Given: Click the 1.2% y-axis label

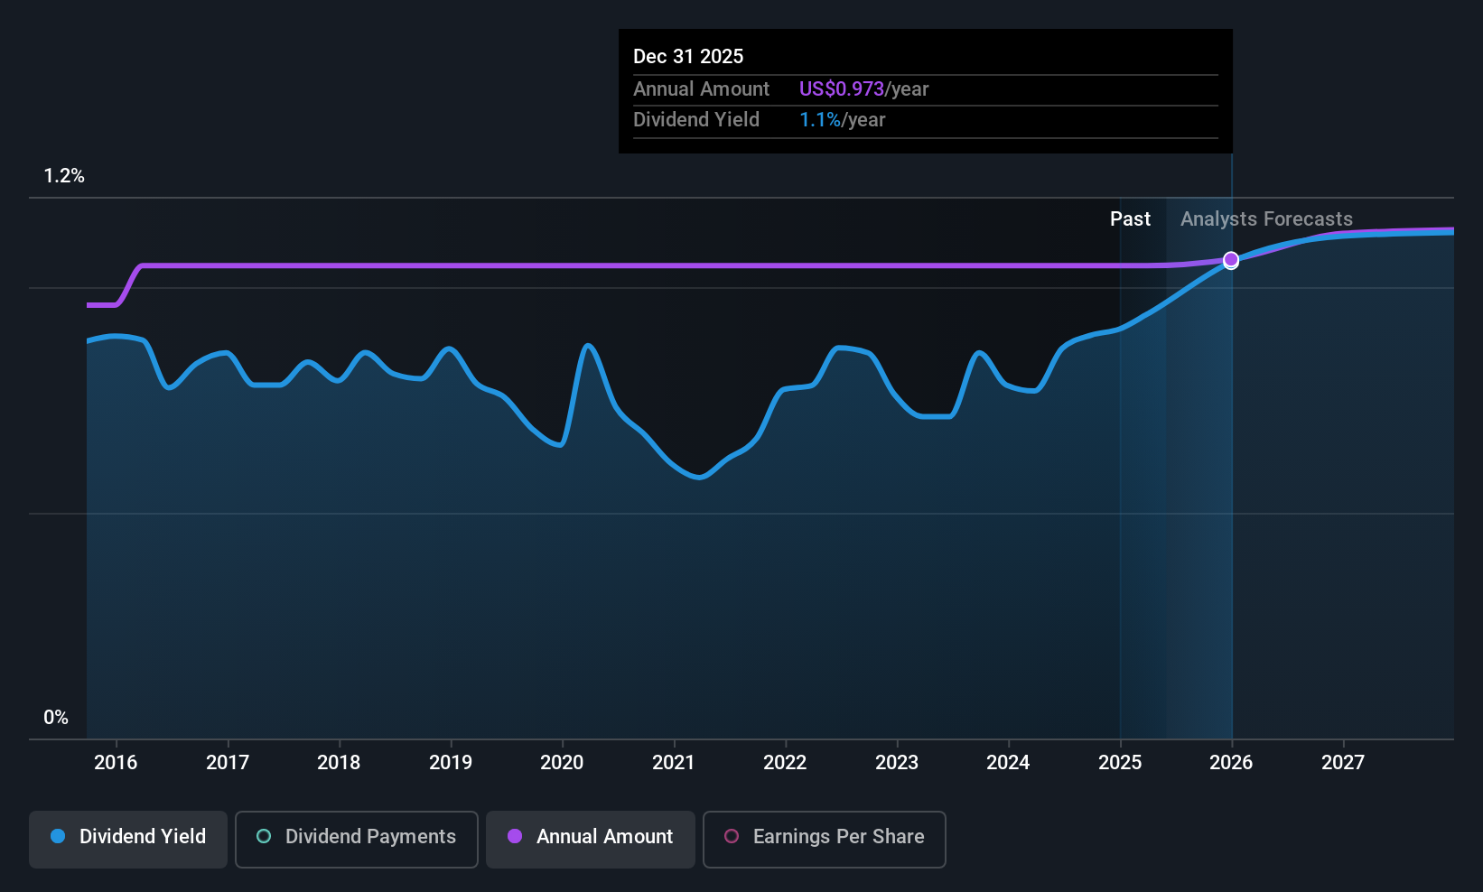Looking at the screenshot, I should tap(64, 176).
